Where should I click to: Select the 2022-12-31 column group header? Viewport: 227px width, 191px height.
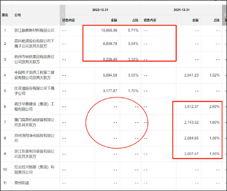point(100,10)
